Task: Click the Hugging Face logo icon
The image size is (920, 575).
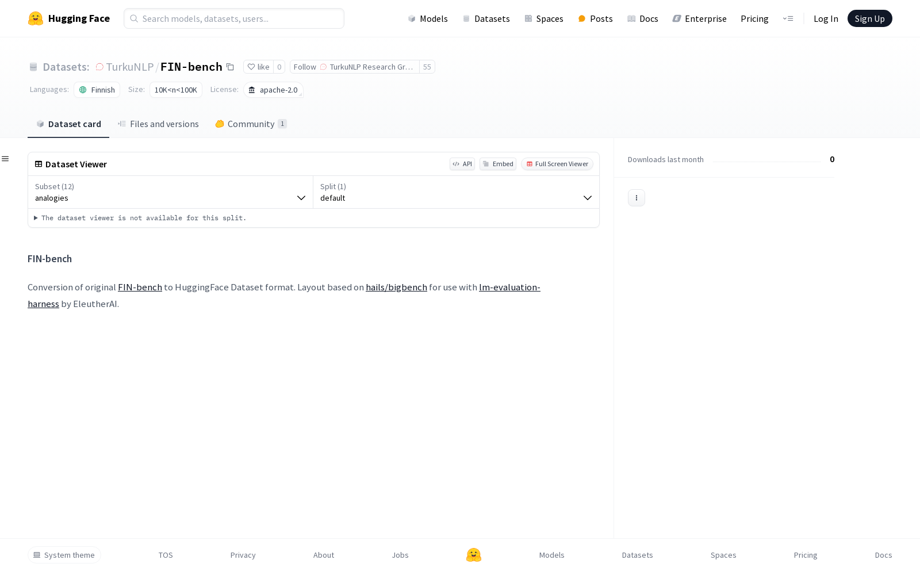Action: (x=36, y=18)
